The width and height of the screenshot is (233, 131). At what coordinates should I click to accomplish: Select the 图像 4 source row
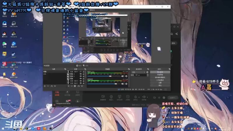tap(76, 74)
